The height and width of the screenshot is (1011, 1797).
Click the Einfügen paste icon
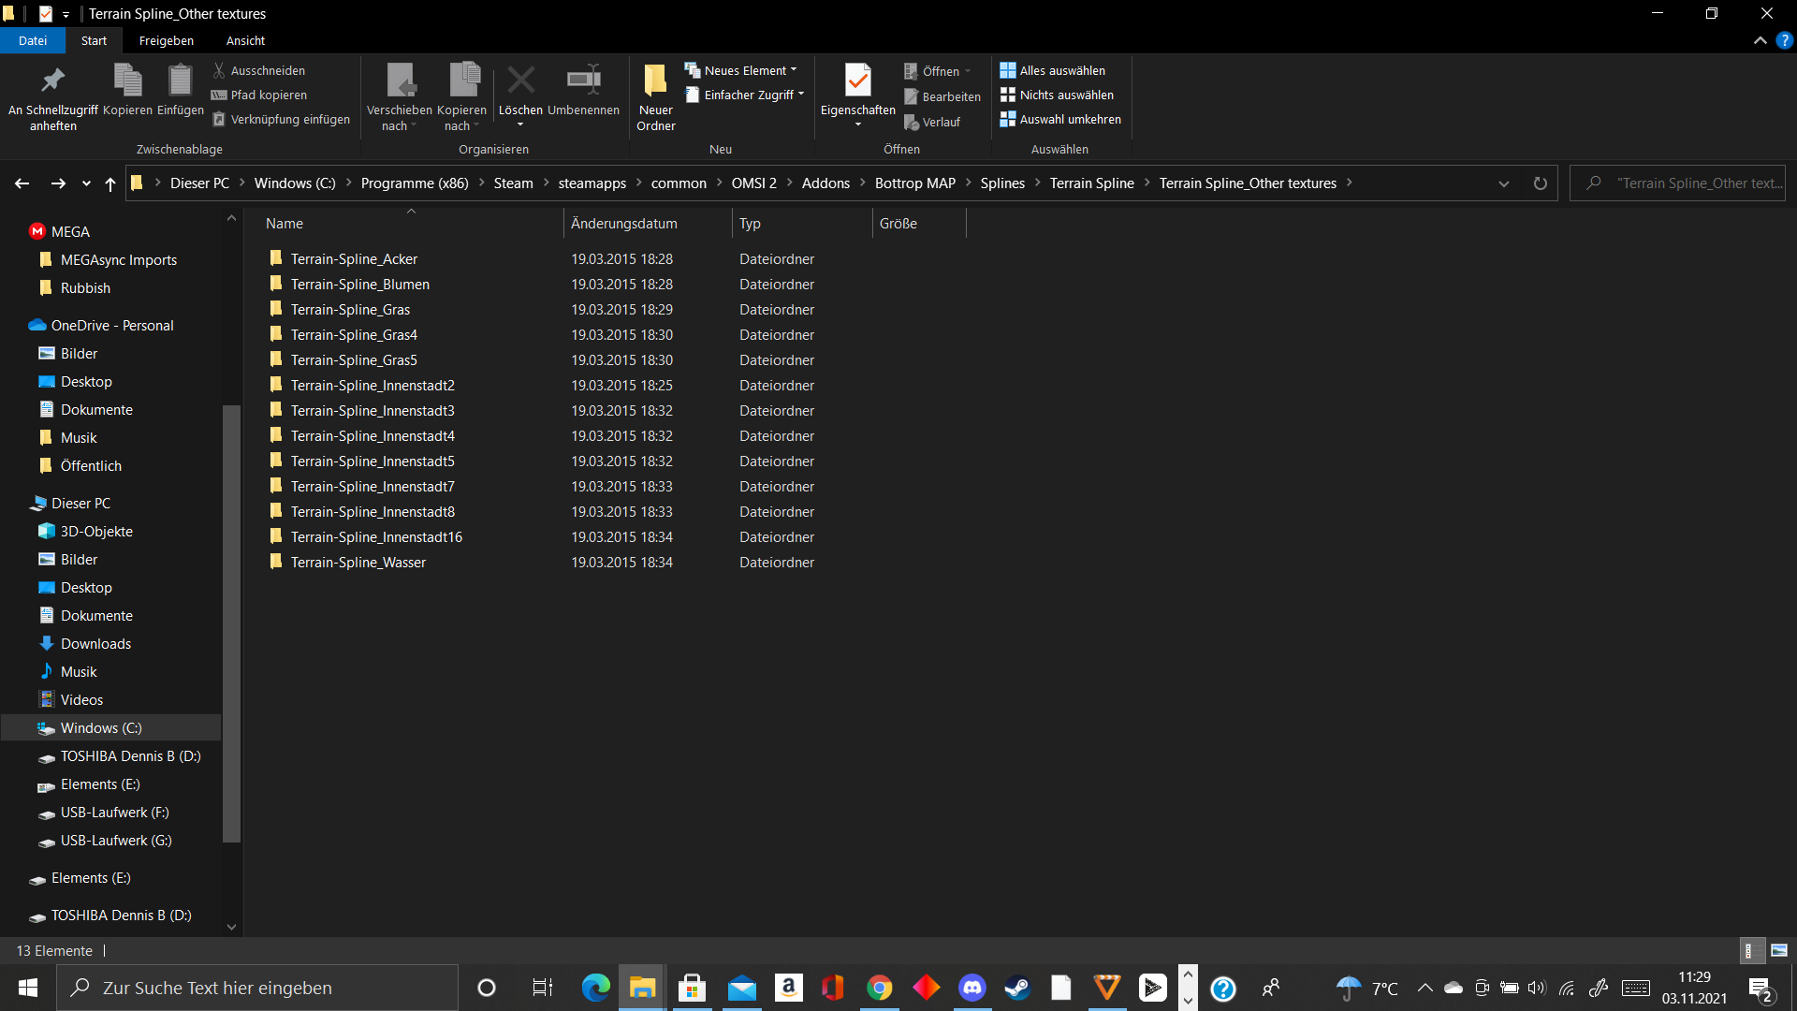(180, 81)
